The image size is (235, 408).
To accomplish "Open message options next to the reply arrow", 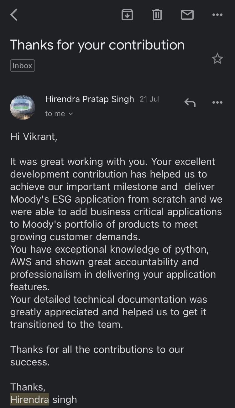I will point(217,102).
